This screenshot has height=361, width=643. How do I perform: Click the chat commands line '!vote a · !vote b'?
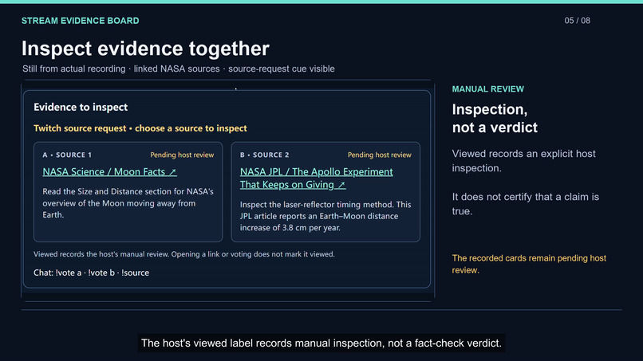(92, 273)
